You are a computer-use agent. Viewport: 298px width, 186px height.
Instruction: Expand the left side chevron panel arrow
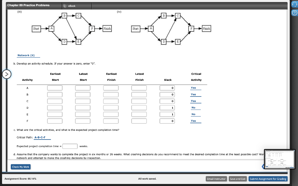coord(7,74)
